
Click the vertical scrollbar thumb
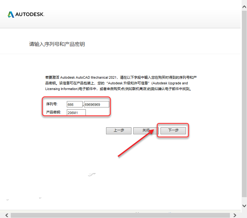244,104
